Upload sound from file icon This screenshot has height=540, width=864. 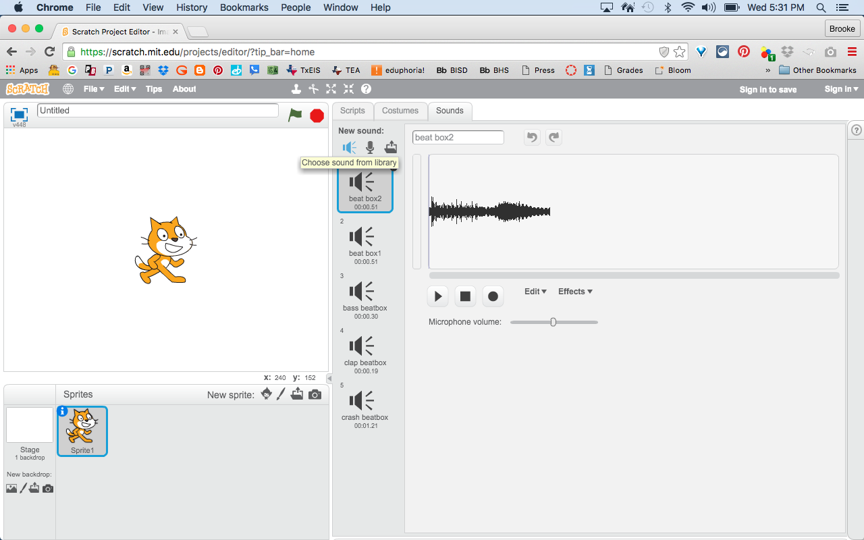pyautogui.click(x=391, y=147)
